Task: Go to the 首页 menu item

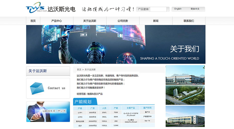Action: tap(33, 21)
